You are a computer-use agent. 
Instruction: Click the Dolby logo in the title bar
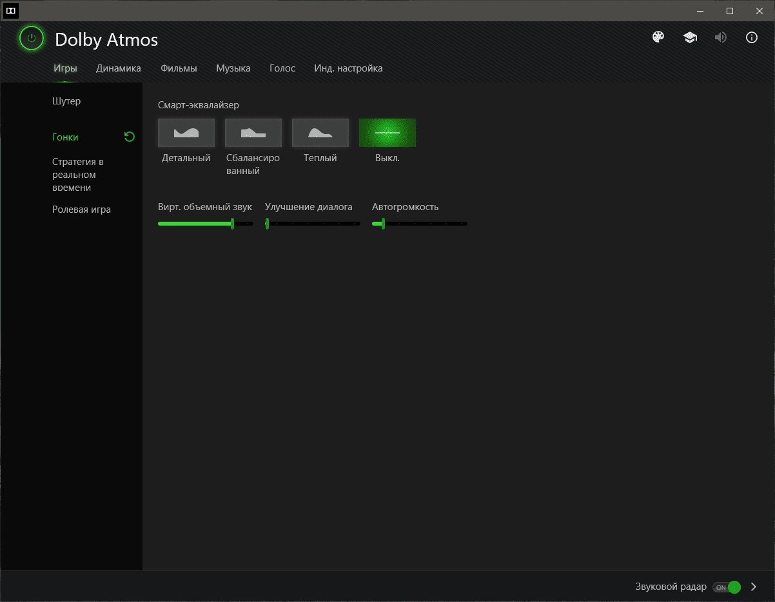(11, 11)
